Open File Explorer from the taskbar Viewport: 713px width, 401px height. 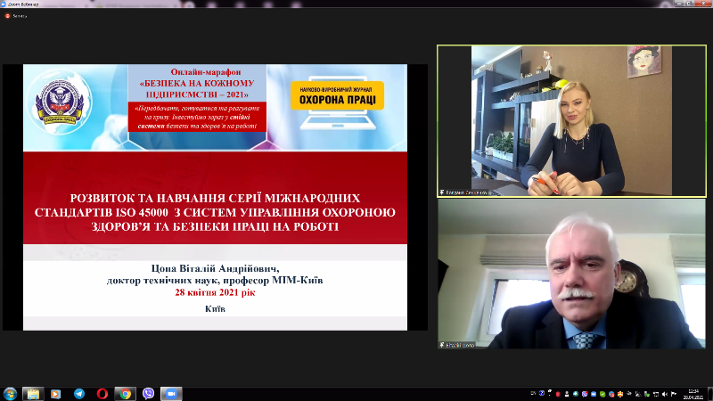tap(33, 393)
